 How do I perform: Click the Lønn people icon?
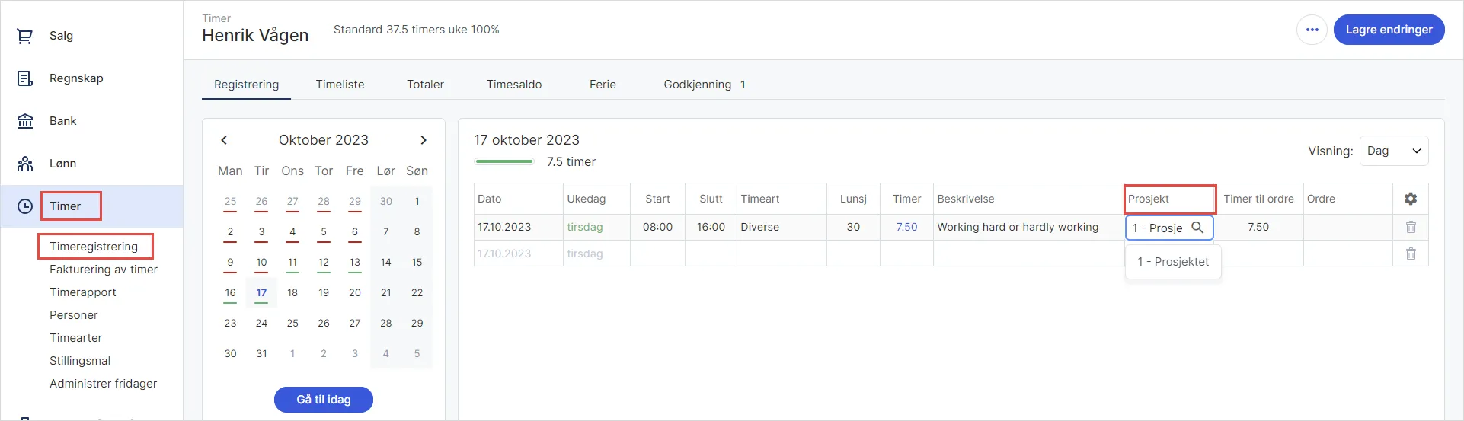pyautogui.click(x=25, y=164)
